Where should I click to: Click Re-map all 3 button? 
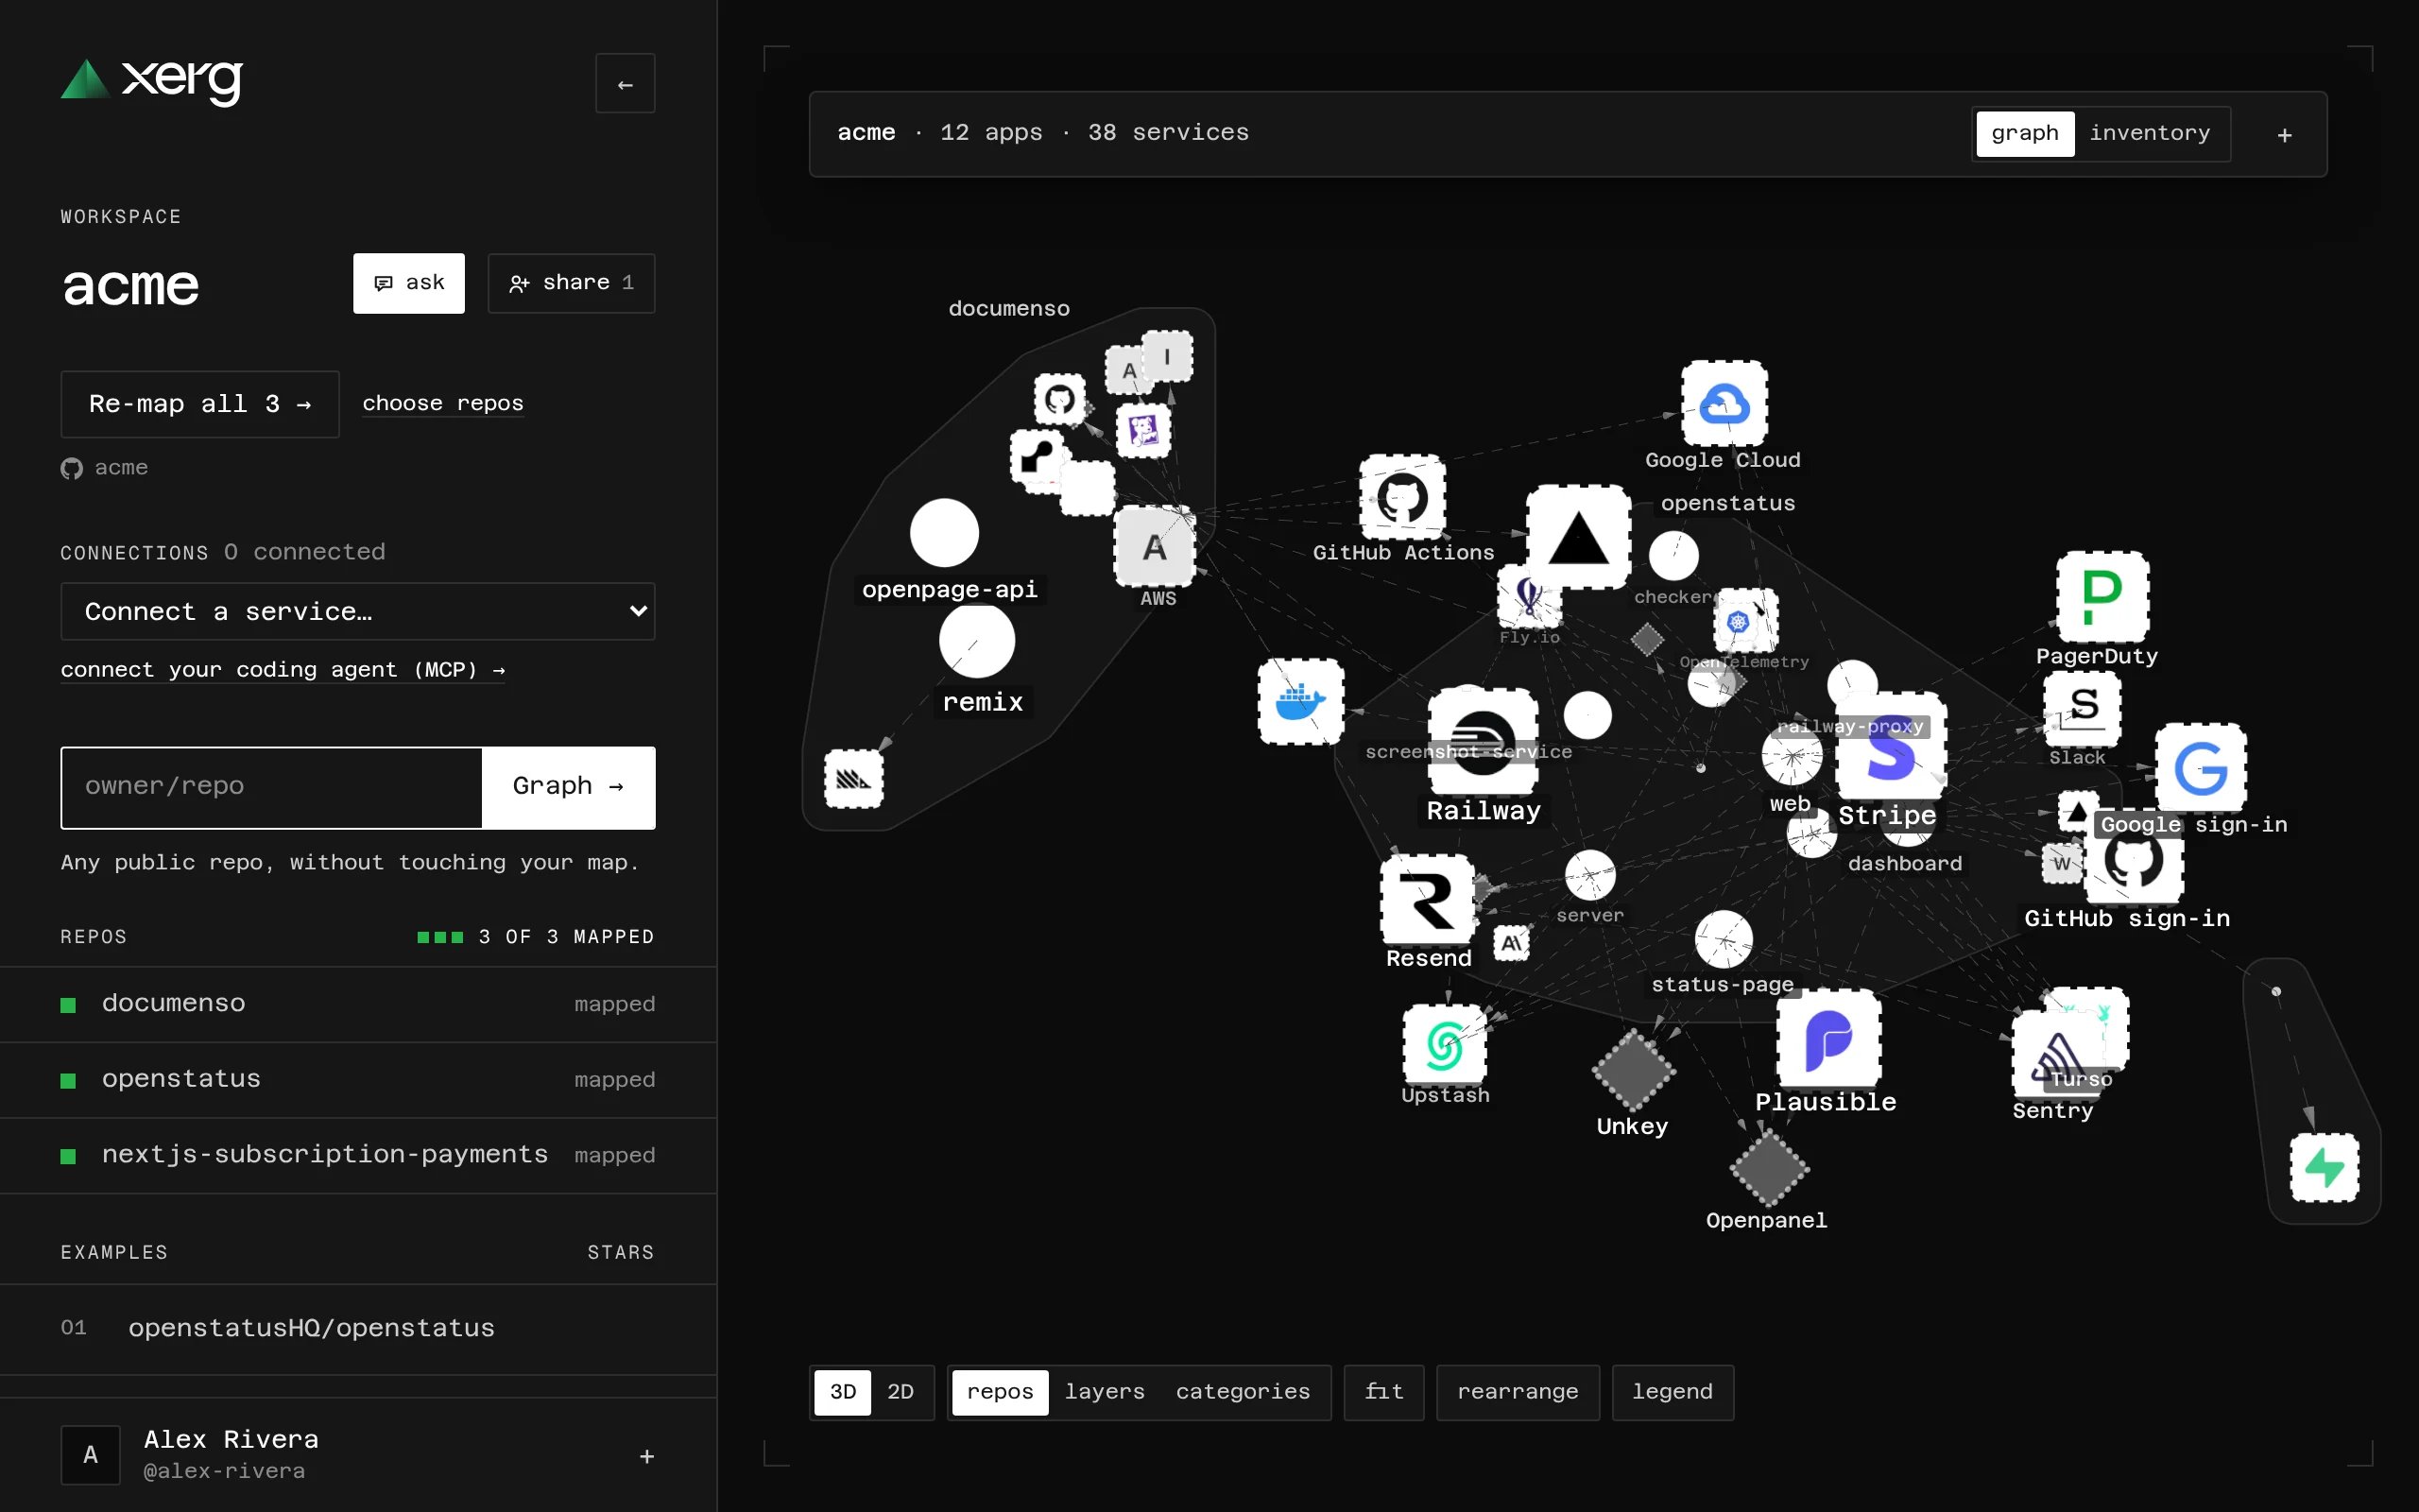click(200, 404)
